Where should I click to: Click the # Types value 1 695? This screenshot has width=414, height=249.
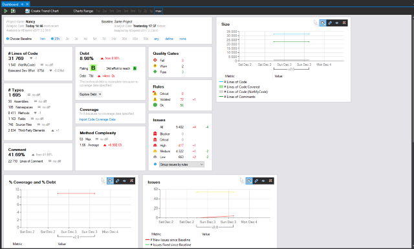[14, 95]
